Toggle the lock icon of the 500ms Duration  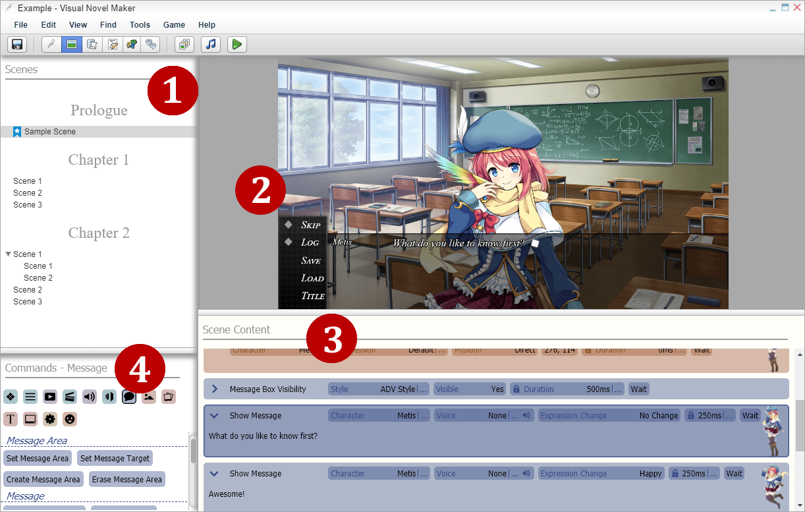(516, 389)
